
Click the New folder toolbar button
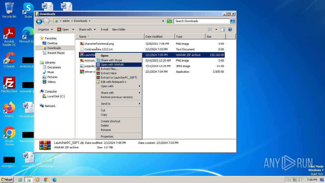(x=119, y=29)
